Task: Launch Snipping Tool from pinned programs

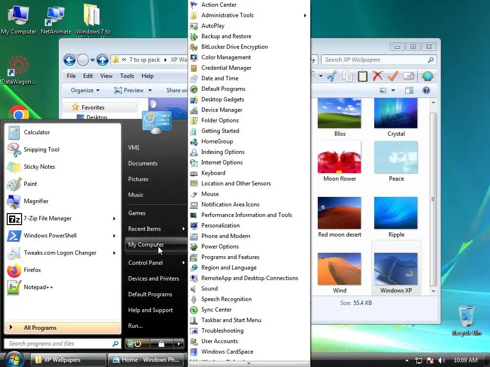Action: coord(42,150)
